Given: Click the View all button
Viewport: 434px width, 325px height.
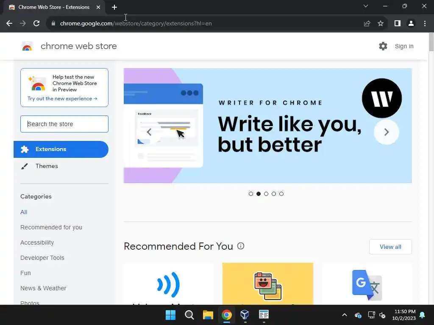Looking at the screenshot, I should [x=390, y=247].
